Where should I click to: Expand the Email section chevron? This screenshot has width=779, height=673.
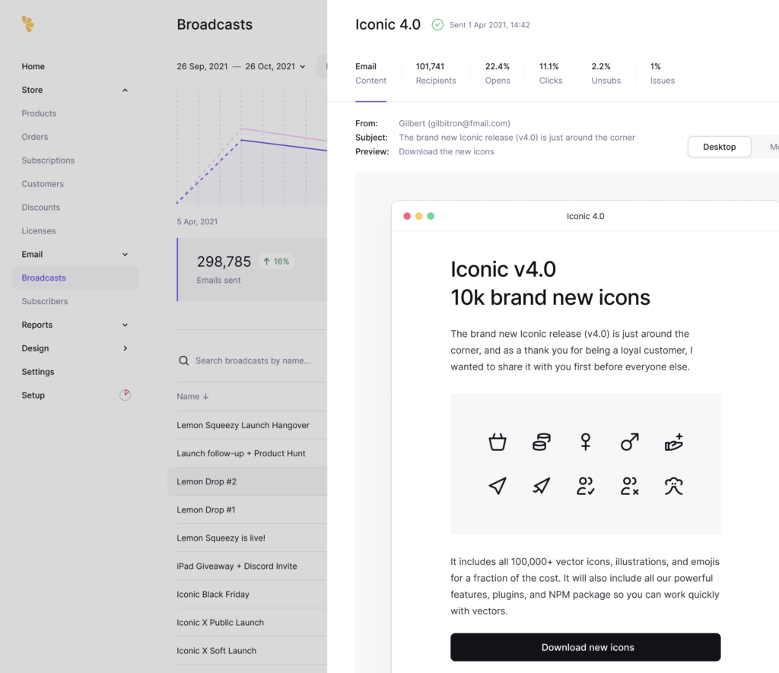[126, 254]
